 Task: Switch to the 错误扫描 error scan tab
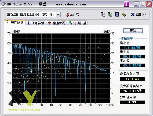click(78, 23)
